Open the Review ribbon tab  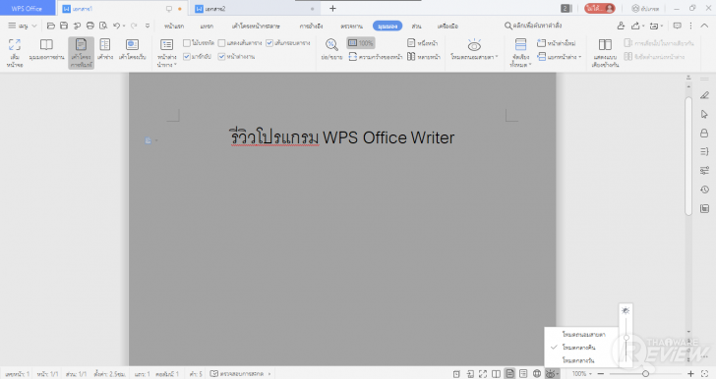click(351, 26)
